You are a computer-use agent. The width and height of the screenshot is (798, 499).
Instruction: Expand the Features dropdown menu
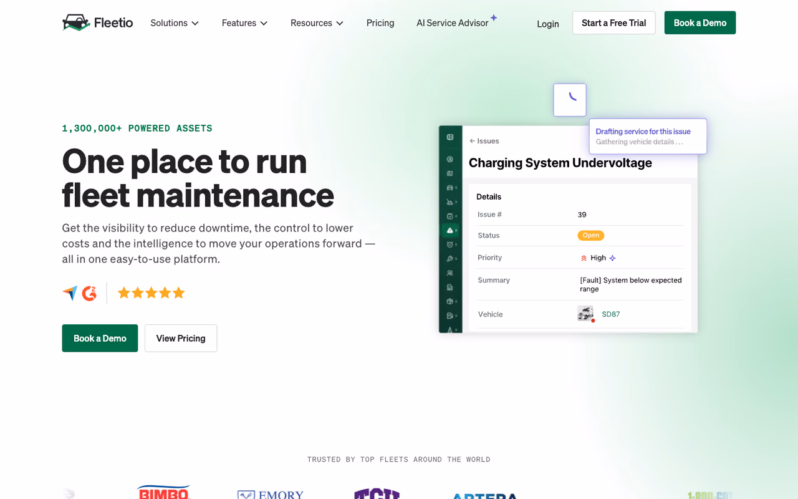pos(244,23)
